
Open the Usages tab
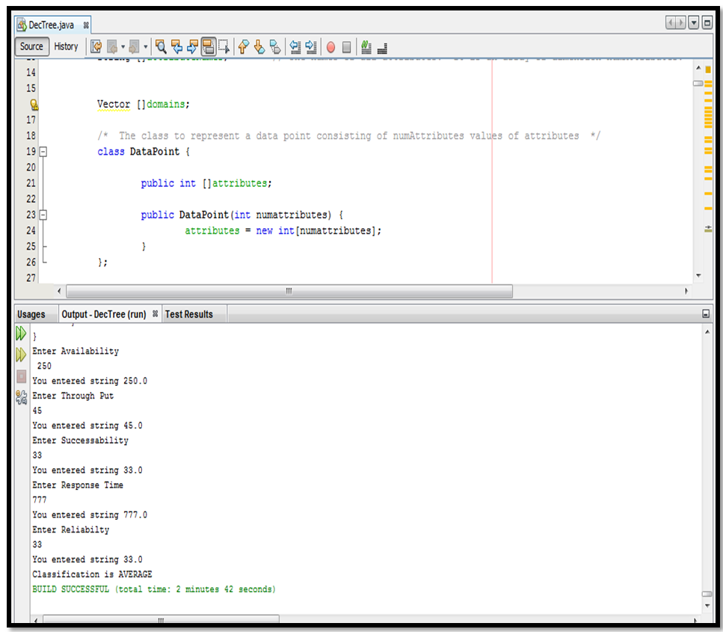[x=31, y=314]
